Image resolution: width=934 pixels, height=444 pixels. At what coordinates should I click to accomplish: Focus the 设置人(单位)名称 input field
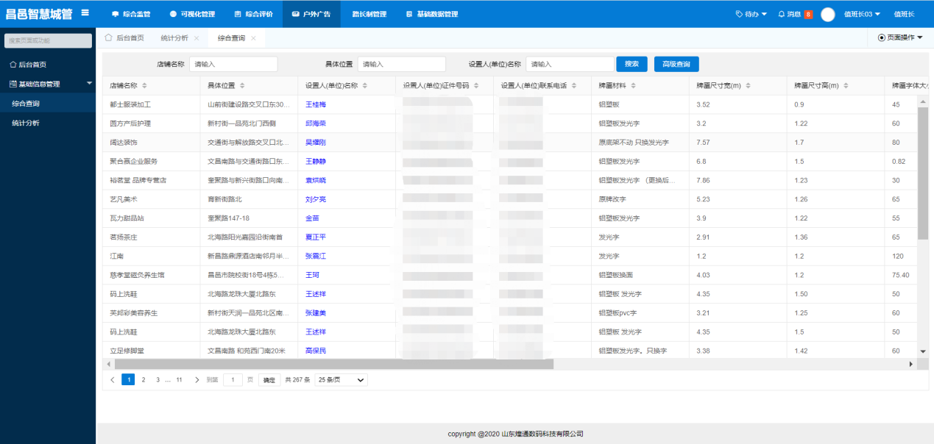(x=570, y=64)
